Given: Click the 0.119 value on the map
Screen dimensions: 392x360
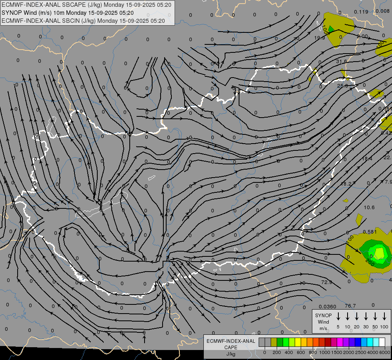Looking at the screenshot, I should click(x=361, y=12).
